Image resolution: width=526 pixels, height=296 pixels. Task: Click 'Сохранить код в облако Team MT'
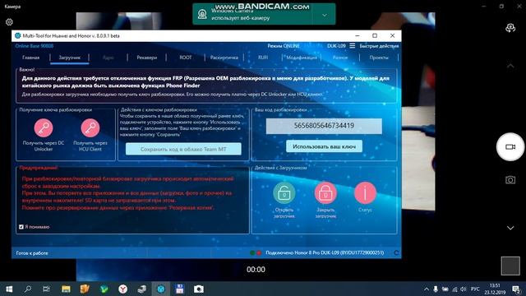pyautogui.click(x=183, y=149)
